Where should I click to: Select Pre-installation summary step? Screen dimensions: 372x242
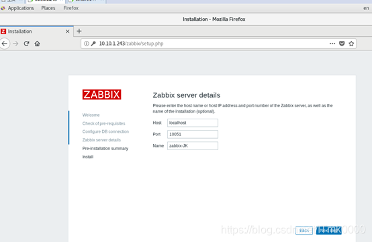105,148
